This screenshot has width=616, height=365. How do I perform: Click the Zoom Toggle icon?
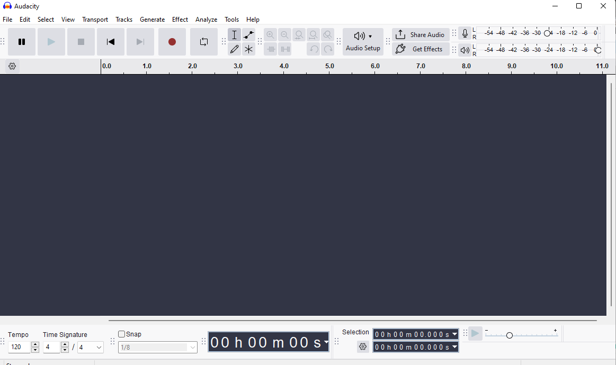(x=328, y=35)
